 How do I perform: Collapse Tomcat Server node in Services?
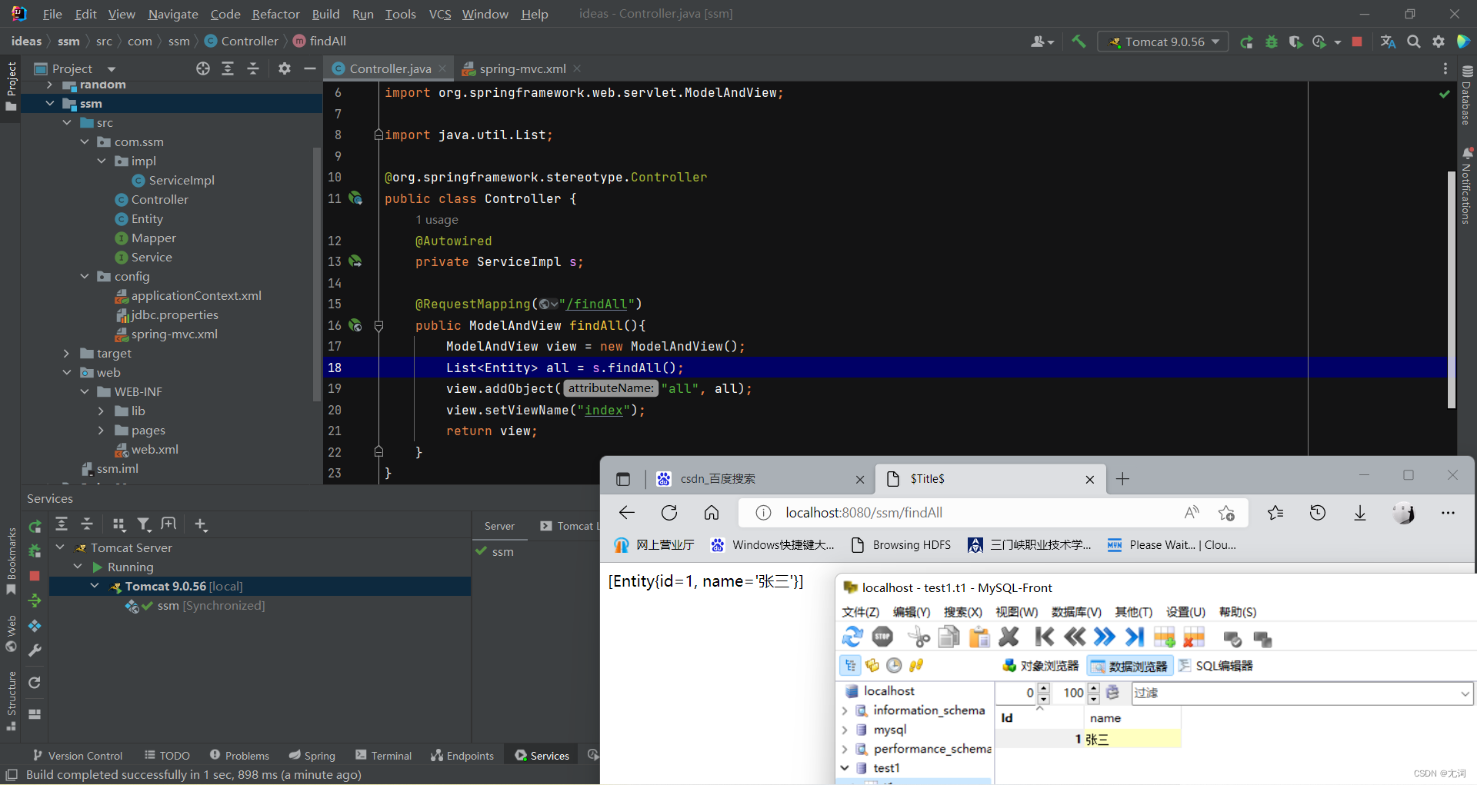click(x=60, y=547)
